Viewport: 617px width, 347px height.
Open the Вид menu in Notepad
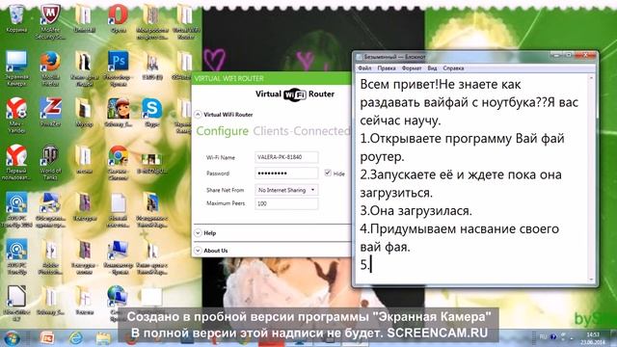[432, 68]
